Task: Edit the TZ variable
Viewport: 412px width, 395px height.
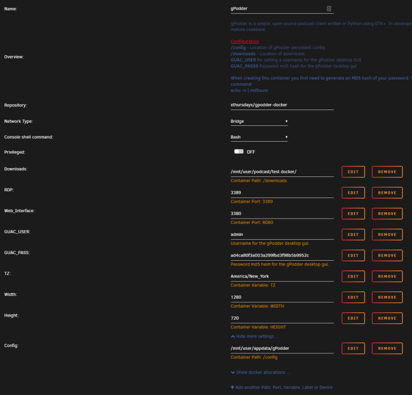Action: pyautogui.click(x=353, y=276)
